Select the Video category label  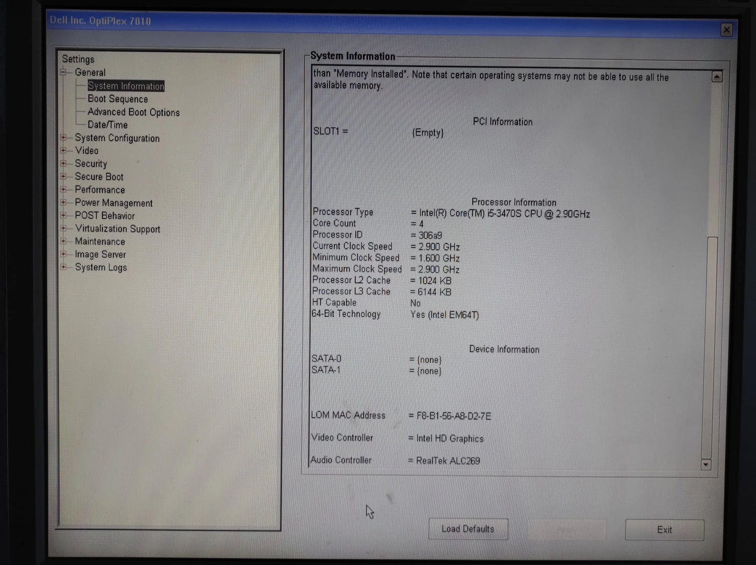pos(87,151)
